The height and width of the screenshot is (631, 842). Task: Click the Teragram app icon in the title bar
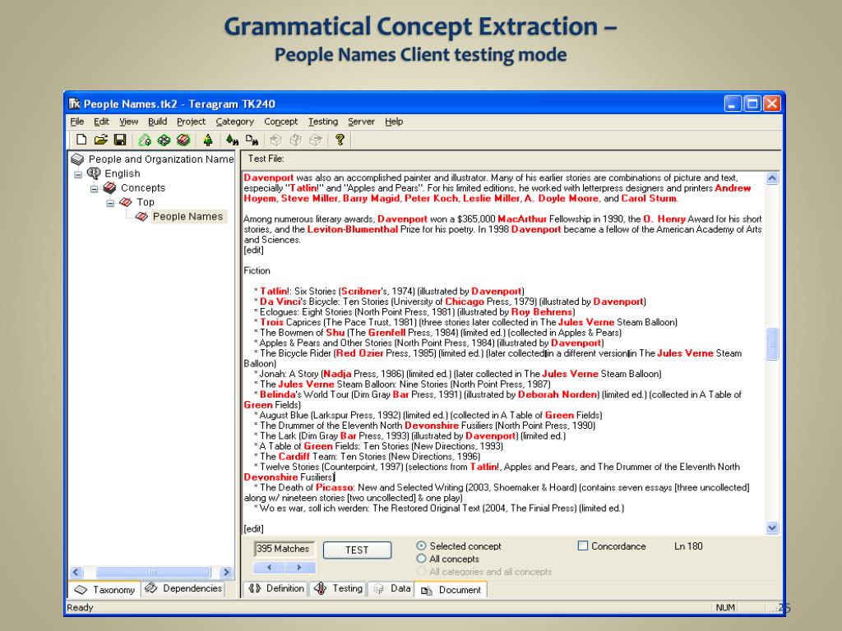(x=74, y=104)
